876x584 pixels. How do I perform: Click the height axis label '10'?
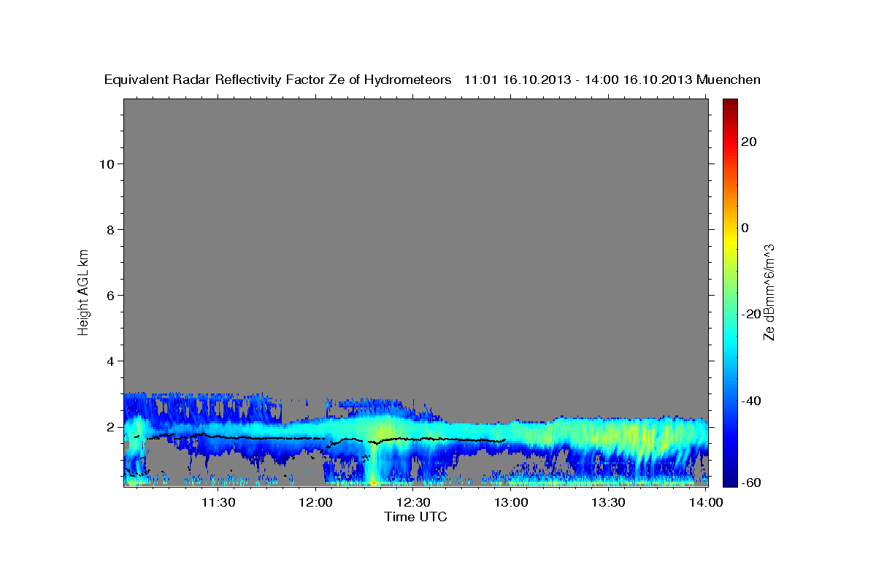(107, 164)
